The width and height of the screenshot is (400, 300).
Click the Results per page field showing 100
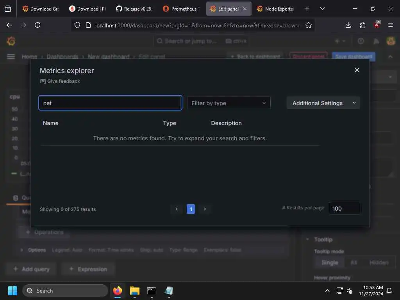[x=344, y=209]
